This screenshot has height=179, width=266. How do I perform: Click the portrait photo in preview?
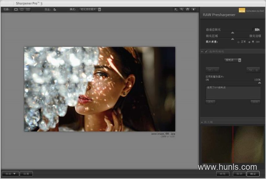[x=100, y=89]
